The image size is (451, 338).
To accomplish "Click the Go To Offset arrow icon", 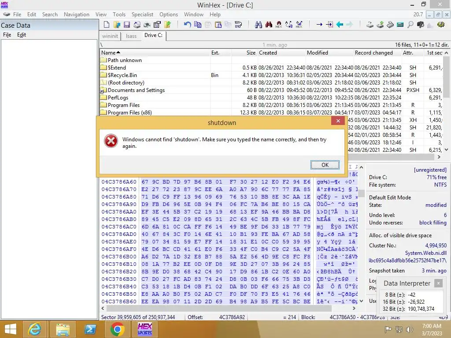I will (x=319, y=25).
